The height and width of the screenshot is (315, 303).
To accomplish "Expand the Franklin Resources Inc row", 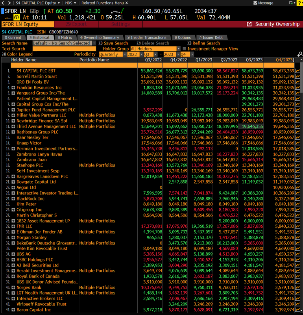I will pyautogui.click(x=13, y=87).
